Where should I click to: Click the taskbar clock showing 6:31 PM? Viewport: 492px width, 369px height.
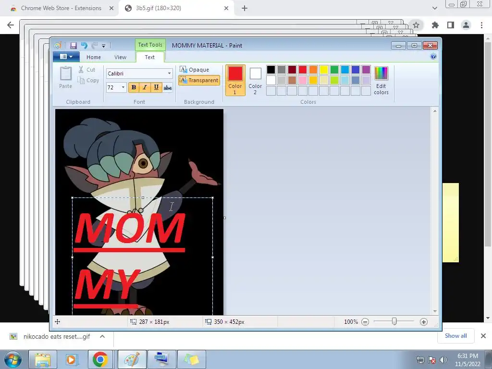pyautogui.click(x=467, y=359)
